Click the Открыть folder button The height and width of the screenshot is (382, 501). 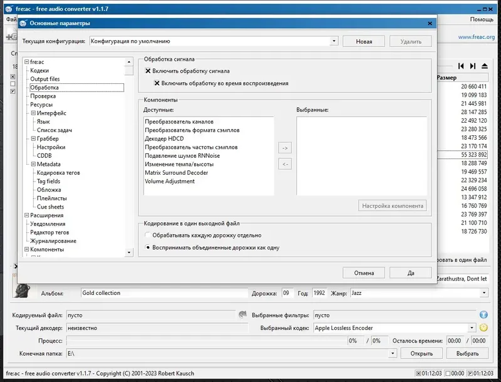(421, 354)
